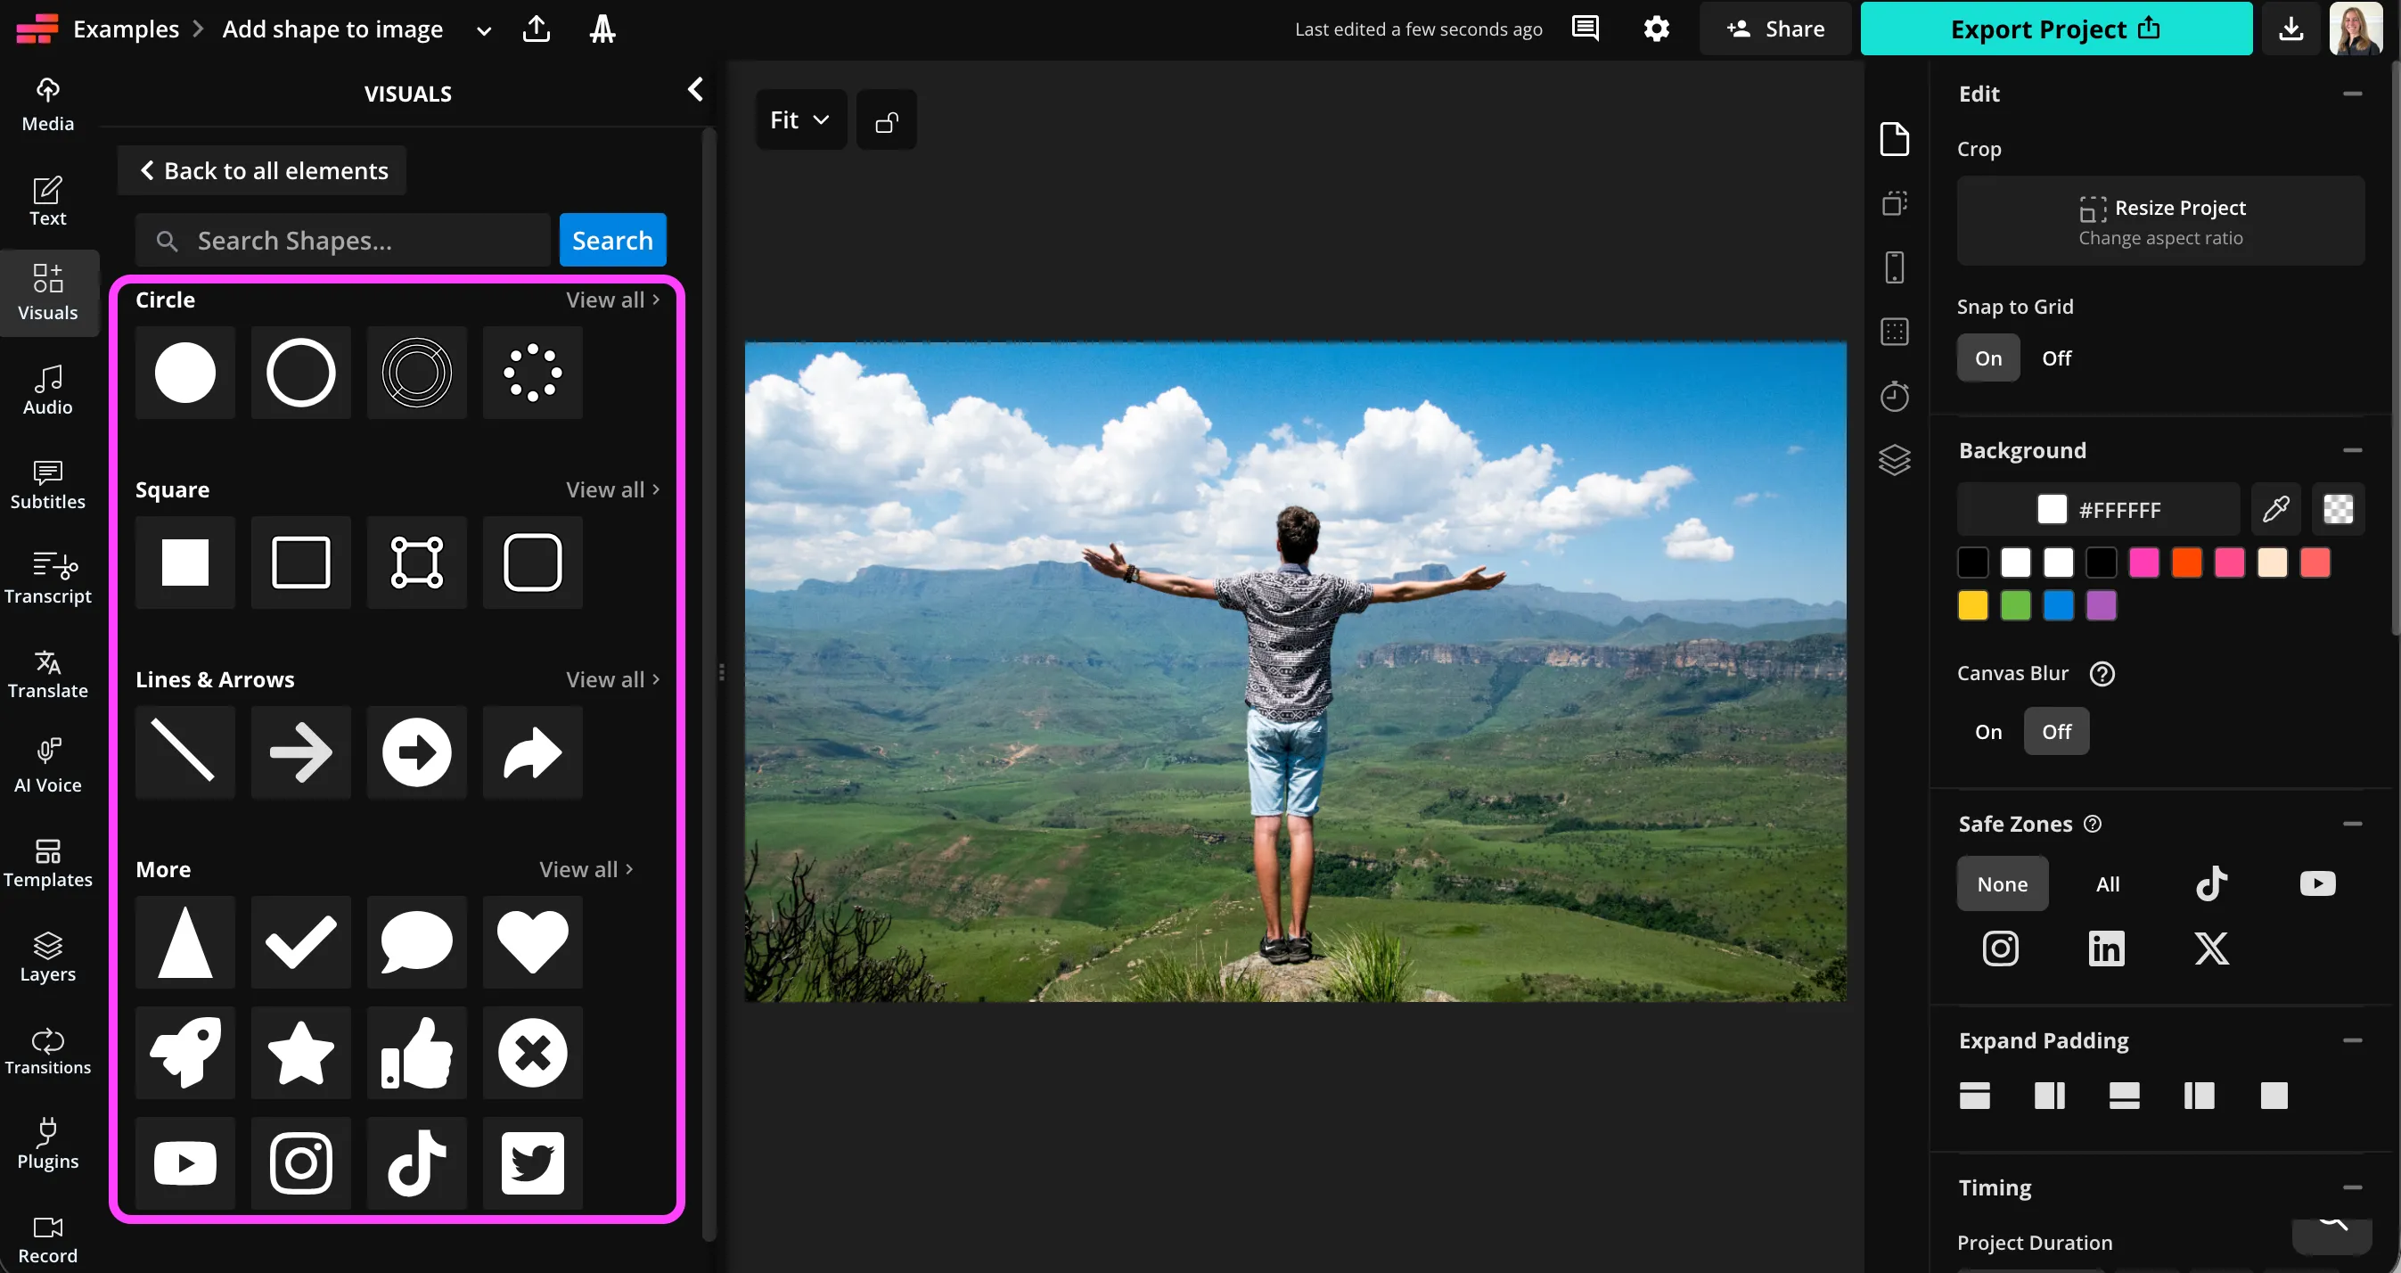
Task: Click the Export Project button
Action: pyautogui.click(x=2056, y=28)
